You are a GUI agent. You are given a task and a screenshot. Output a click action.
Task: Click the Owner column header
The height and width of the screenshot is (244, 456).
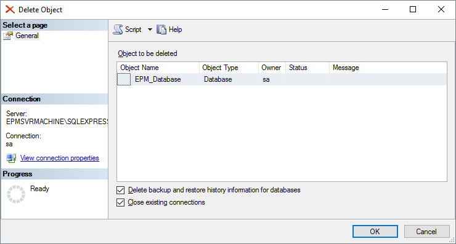point(272,68)
